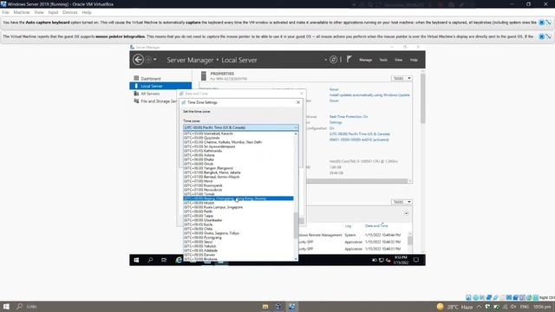This screenshot has height=312, width=555.
Task: Sort events by Date and Time column
Action: click(376, 225)
